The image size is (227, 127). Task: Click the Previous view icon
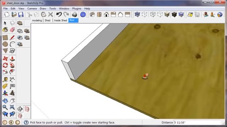5,114
